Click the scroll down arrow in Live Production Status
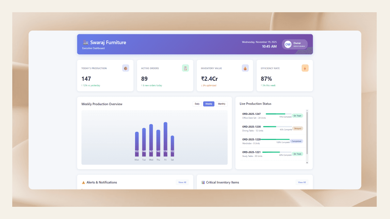 307,163
